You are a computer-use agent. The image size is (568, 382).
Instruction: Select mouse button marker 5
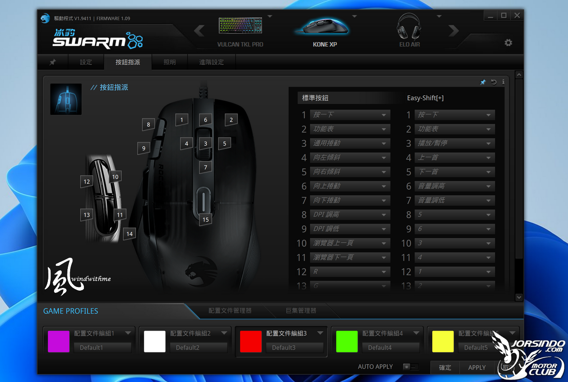[225, 143]
